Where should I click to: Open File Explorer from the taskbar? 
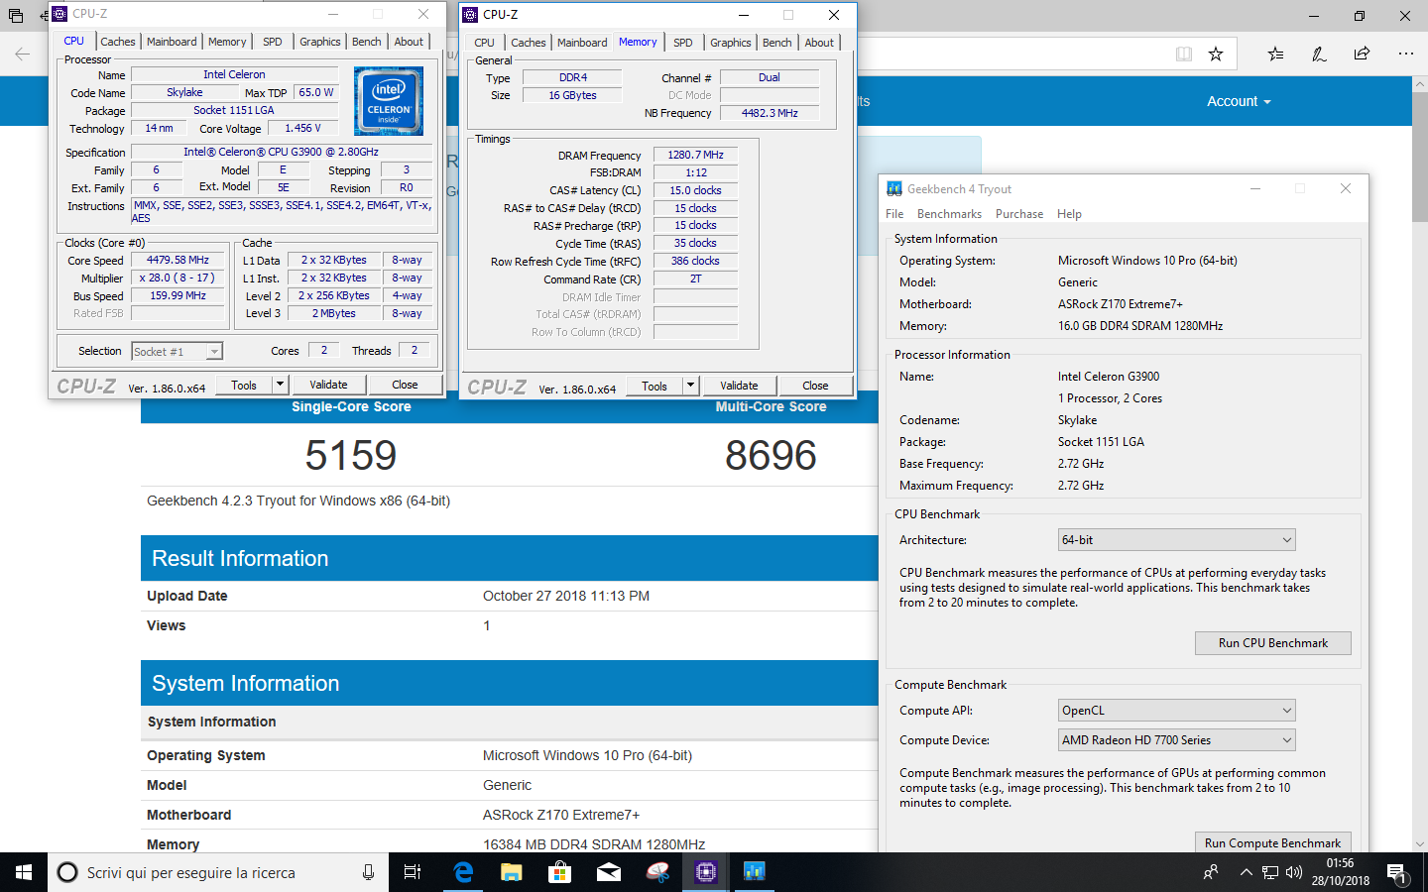coord(512,872)
